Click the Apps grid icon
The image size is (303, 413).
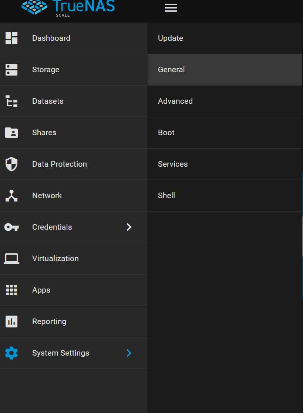(11, 290)
